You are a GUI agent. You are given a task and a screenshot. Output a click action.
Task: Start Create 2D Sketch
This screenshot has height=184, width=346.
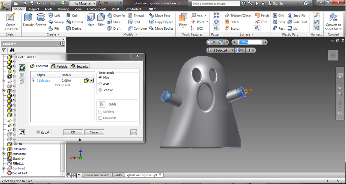[11, 22]
